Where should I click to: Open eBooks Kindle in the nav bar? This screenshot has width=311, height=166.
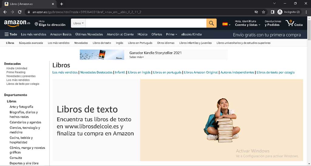point(191,34)
